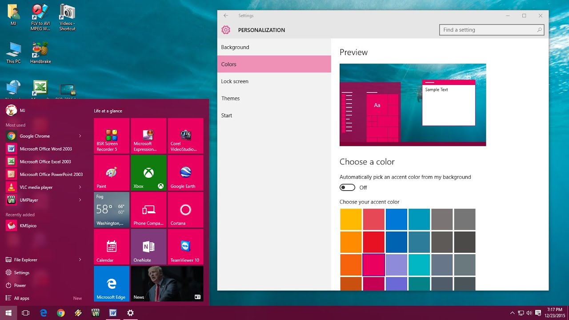The width and height of the screenshot is (569, 320).
Task: Switch to Word on the taskbar
Action: [112, 313]
